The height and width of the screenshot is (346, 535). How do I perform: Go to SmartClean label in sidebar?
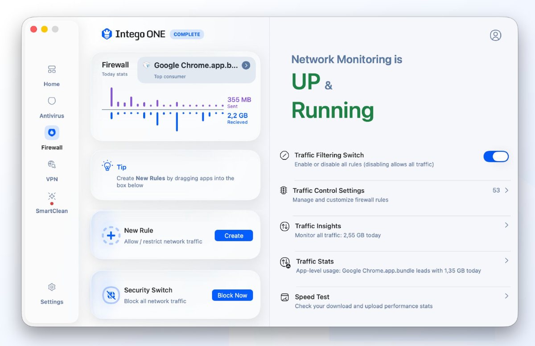pyautogui.click(x=52, y=211)
